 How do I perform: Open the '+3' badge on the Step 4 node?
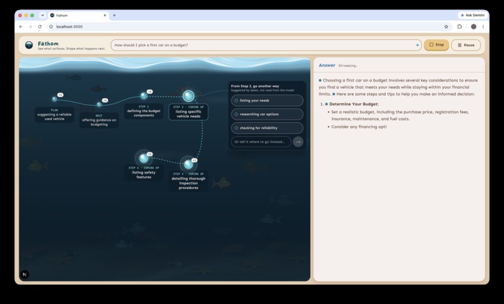[x=194, y=160]
